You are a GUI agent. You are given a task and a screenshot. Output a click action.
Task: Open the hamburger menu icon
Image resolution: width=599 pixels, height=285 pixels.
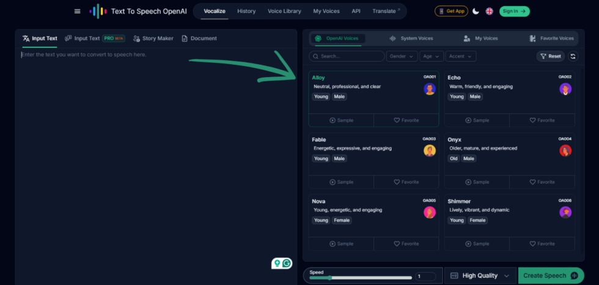point(77,11)
